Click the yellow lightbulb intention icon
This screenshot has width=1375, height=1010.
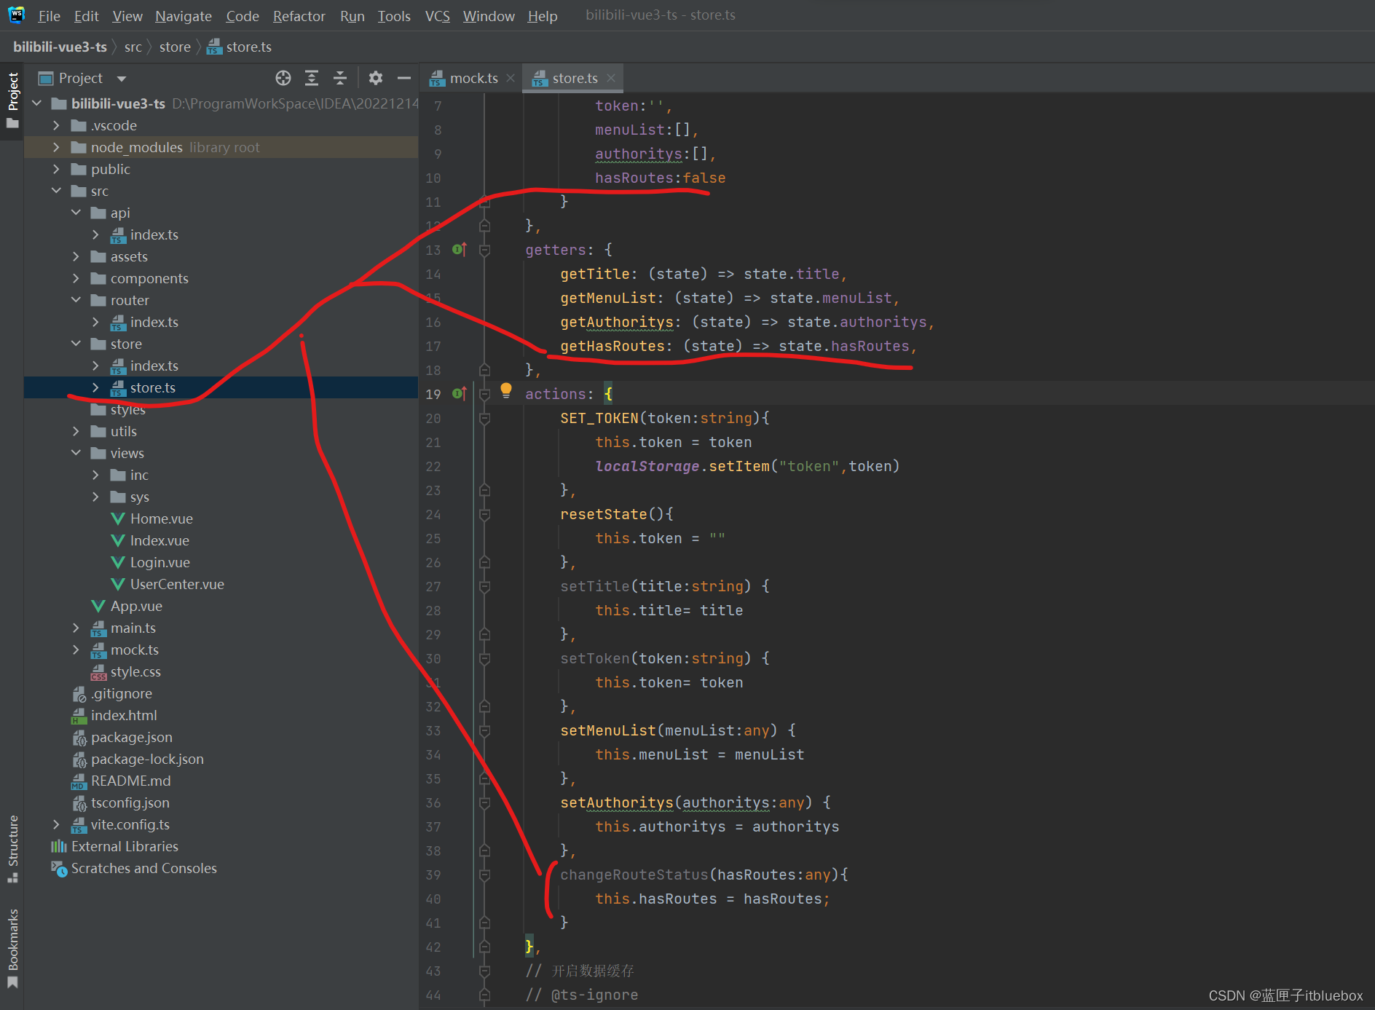tap(506, 390)
